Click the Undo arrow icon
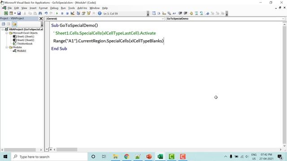 [x=46, y=13]
